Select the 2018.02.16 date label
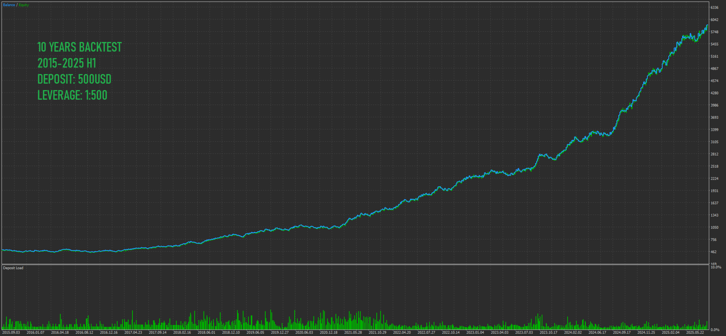 click(182, 333)
